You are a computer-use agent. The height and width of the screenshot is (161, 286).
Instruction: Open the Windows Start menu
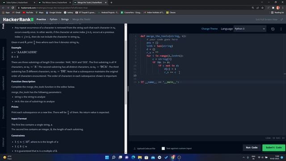click(x=107, y=157)
